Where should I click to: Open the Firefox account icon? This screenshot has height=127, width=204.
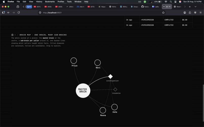pyautogui.click(x=185, y=13)
